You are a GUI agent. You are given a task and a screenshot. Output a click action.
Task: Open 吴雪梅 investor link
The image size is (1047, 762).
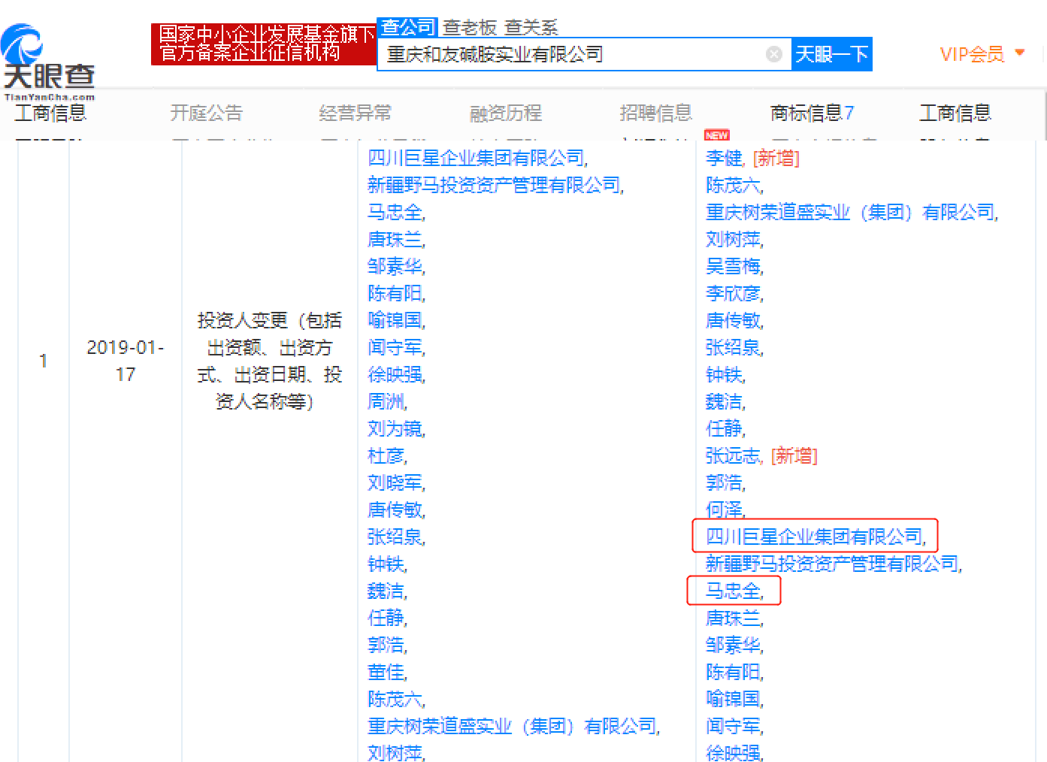click(x=734, y=266)
